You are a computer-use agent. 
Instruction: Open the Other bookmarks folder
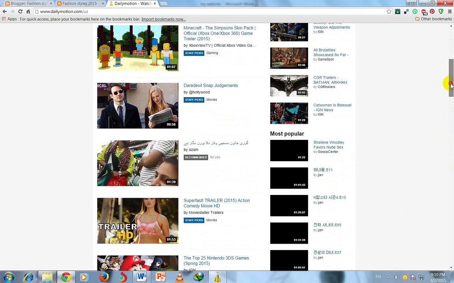(434, 19)
